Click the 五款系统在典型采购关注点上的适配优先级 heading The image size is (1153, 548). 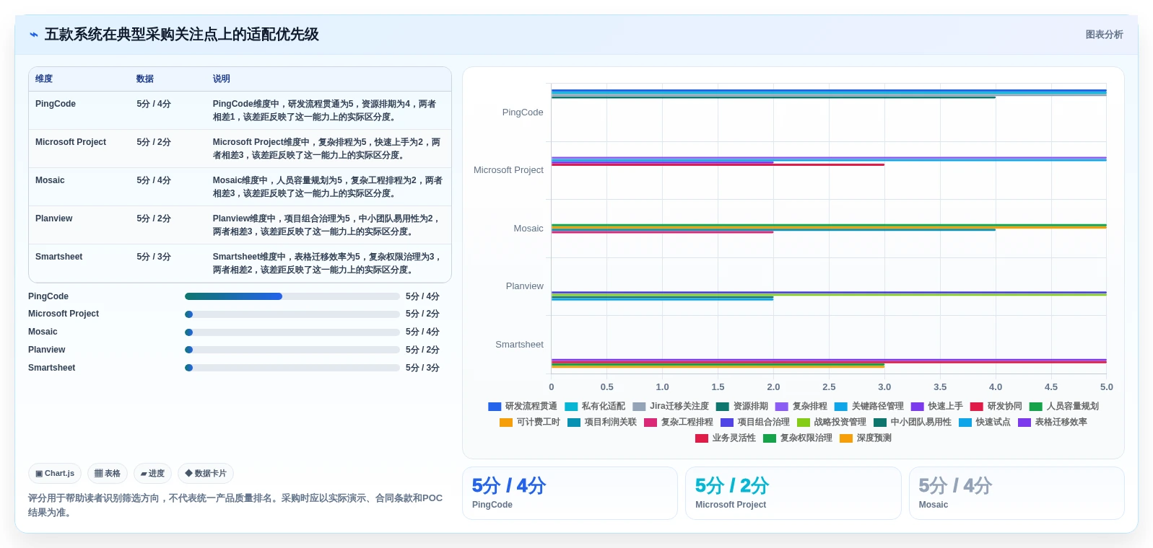(x=181, y=35)
